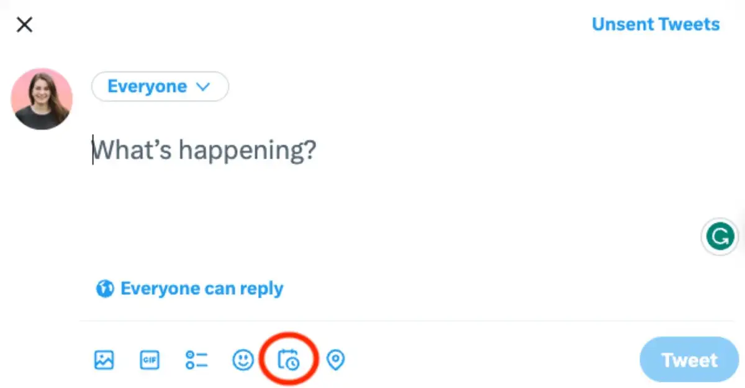Screen dimensions: 745x388
Task: Click the picture frame media icon
Action: [x=104, y=359]
